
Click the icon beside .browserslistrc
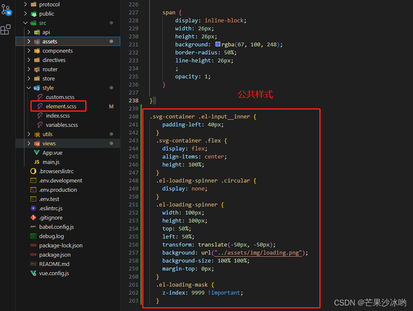pos(33,171)
